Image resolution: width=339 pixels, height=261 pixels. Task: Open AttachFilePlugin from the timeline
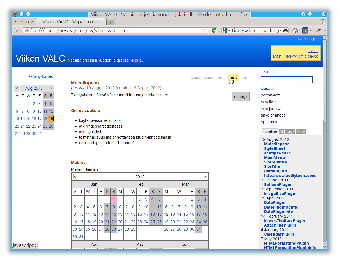280,225
